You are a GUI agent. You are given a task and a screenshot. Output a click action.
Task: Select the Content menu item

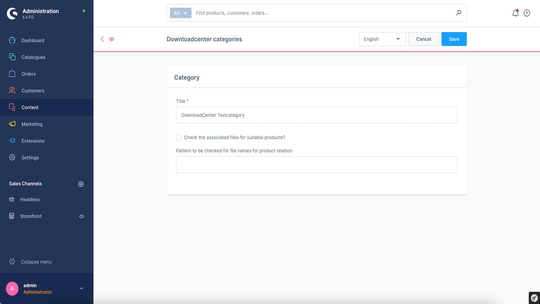click(30, 107)
